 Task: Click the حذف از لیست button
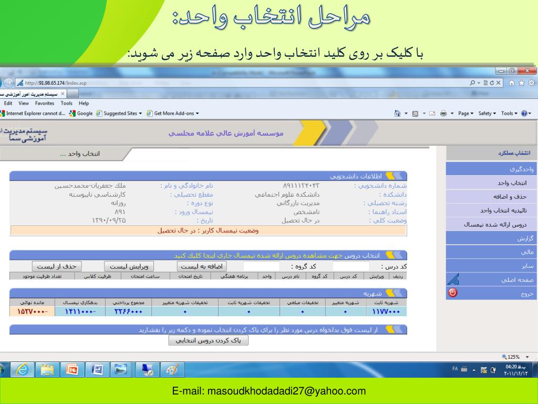[x=57, y=266]
